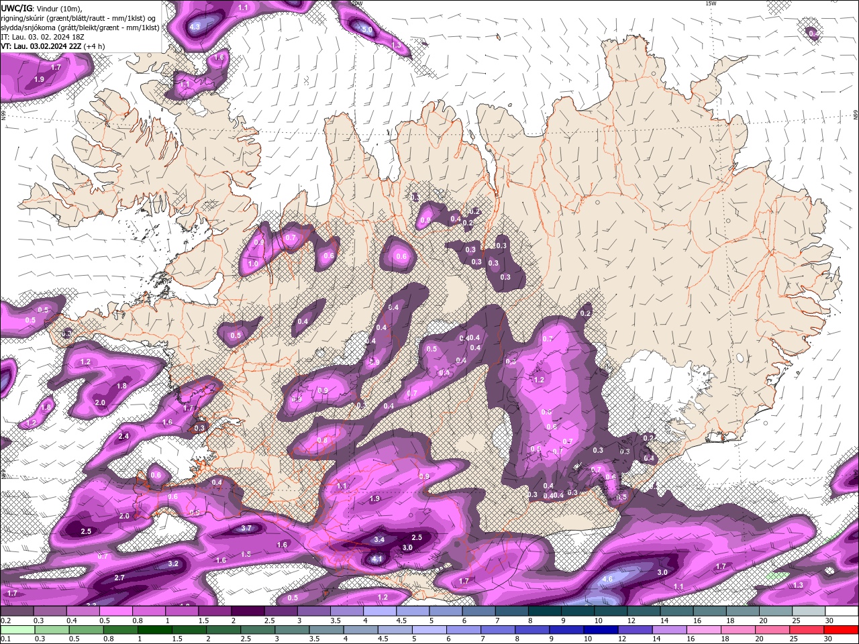Click the dark navy swatch above 10 in the lower scale
Screen dimensions: 859x644
pos(599,630)
